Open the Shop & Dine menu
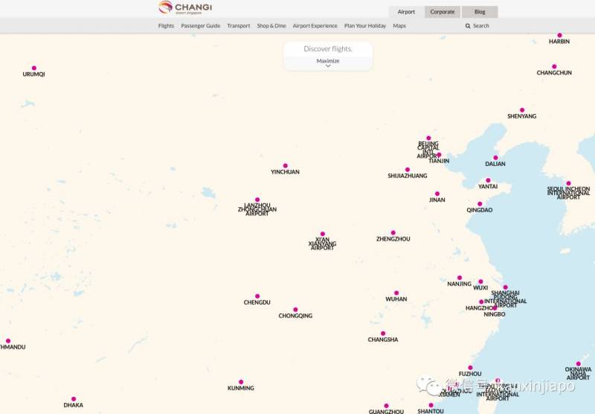Viewport: 595px width, 414px height. pyautogui.click(x=271, y=26)
